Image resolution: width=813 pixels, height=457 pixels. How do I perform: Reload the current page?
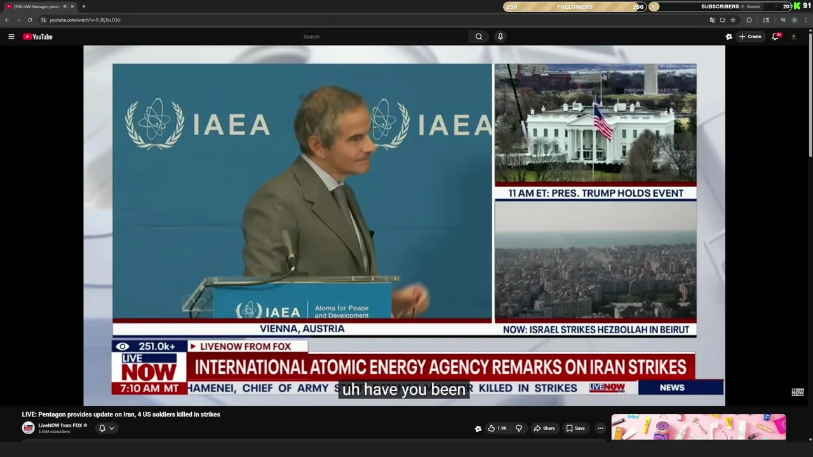point(29,20)
